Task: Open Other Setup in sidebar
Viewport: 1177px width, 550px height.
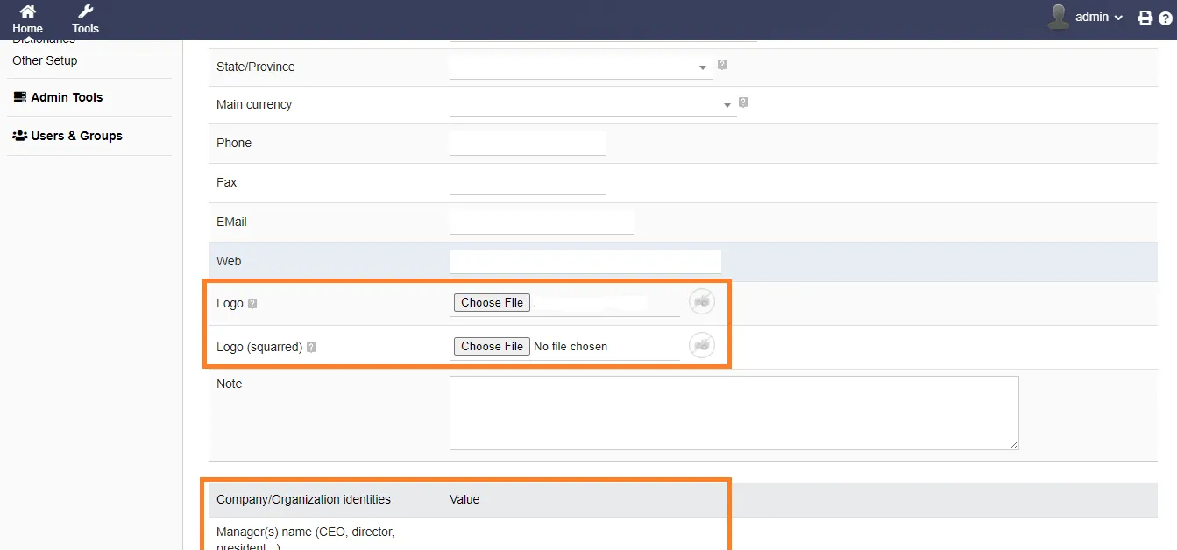Action: (x=45, y=60)
